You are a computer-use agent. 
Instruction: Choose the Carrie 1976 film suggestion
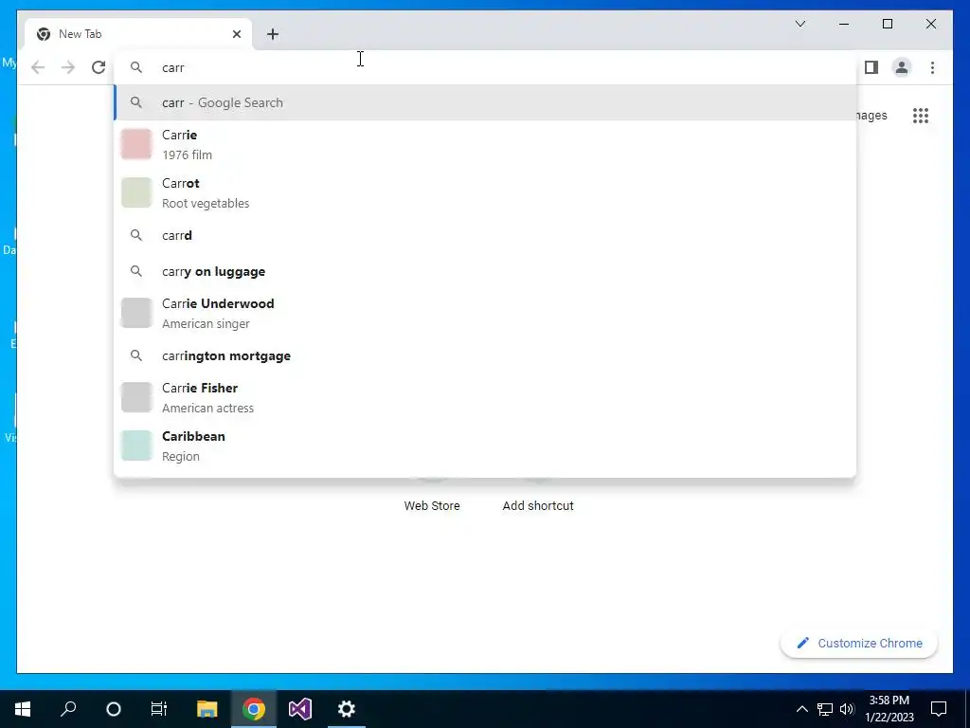coord(485,144)
